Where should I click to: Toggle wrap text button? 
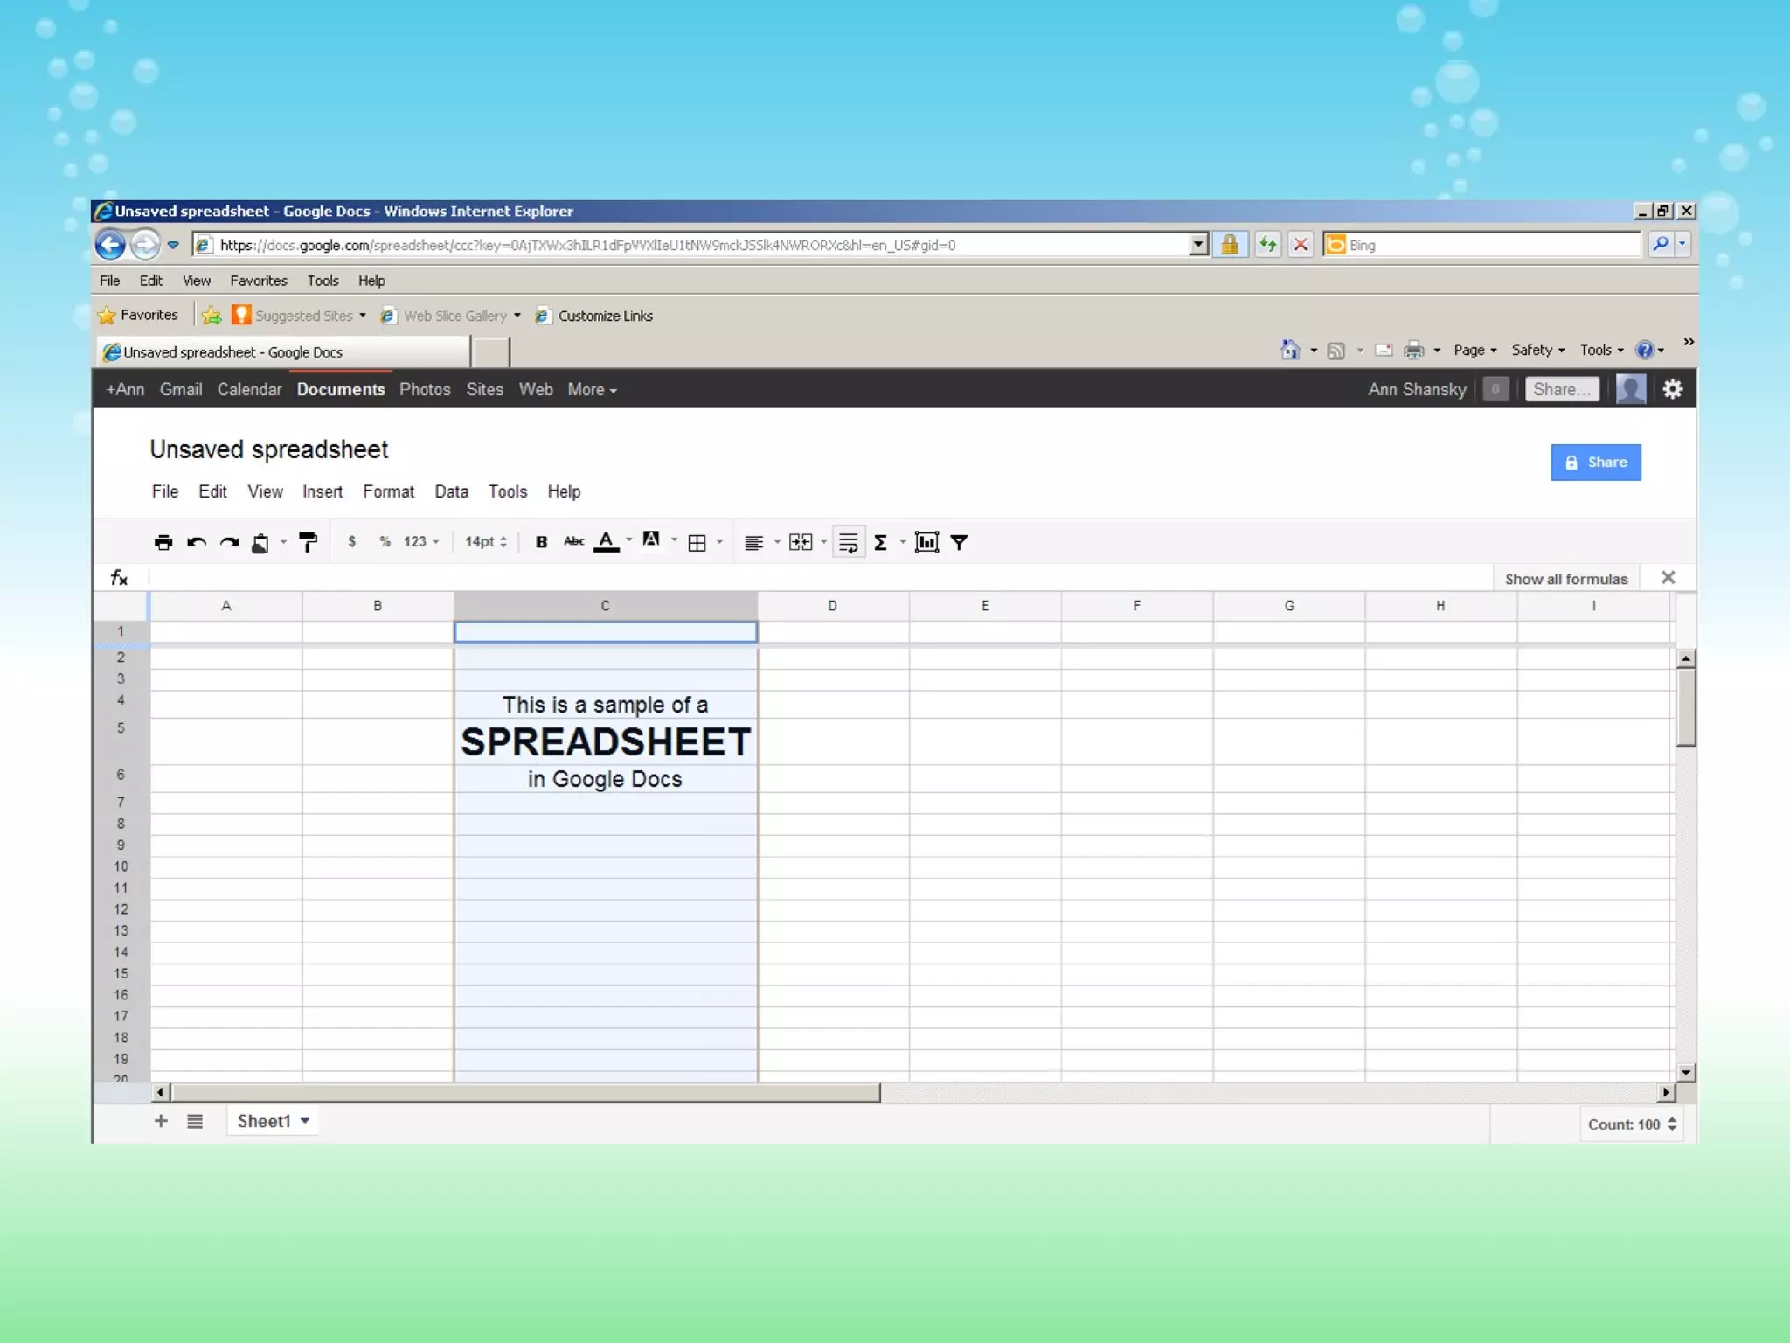coord(848,542)
